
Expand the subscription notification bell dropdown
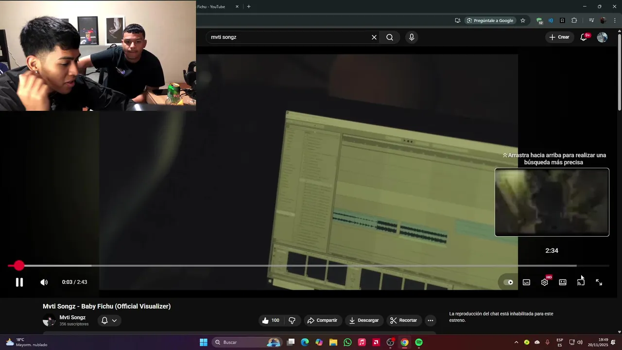(x=109, y=320)
